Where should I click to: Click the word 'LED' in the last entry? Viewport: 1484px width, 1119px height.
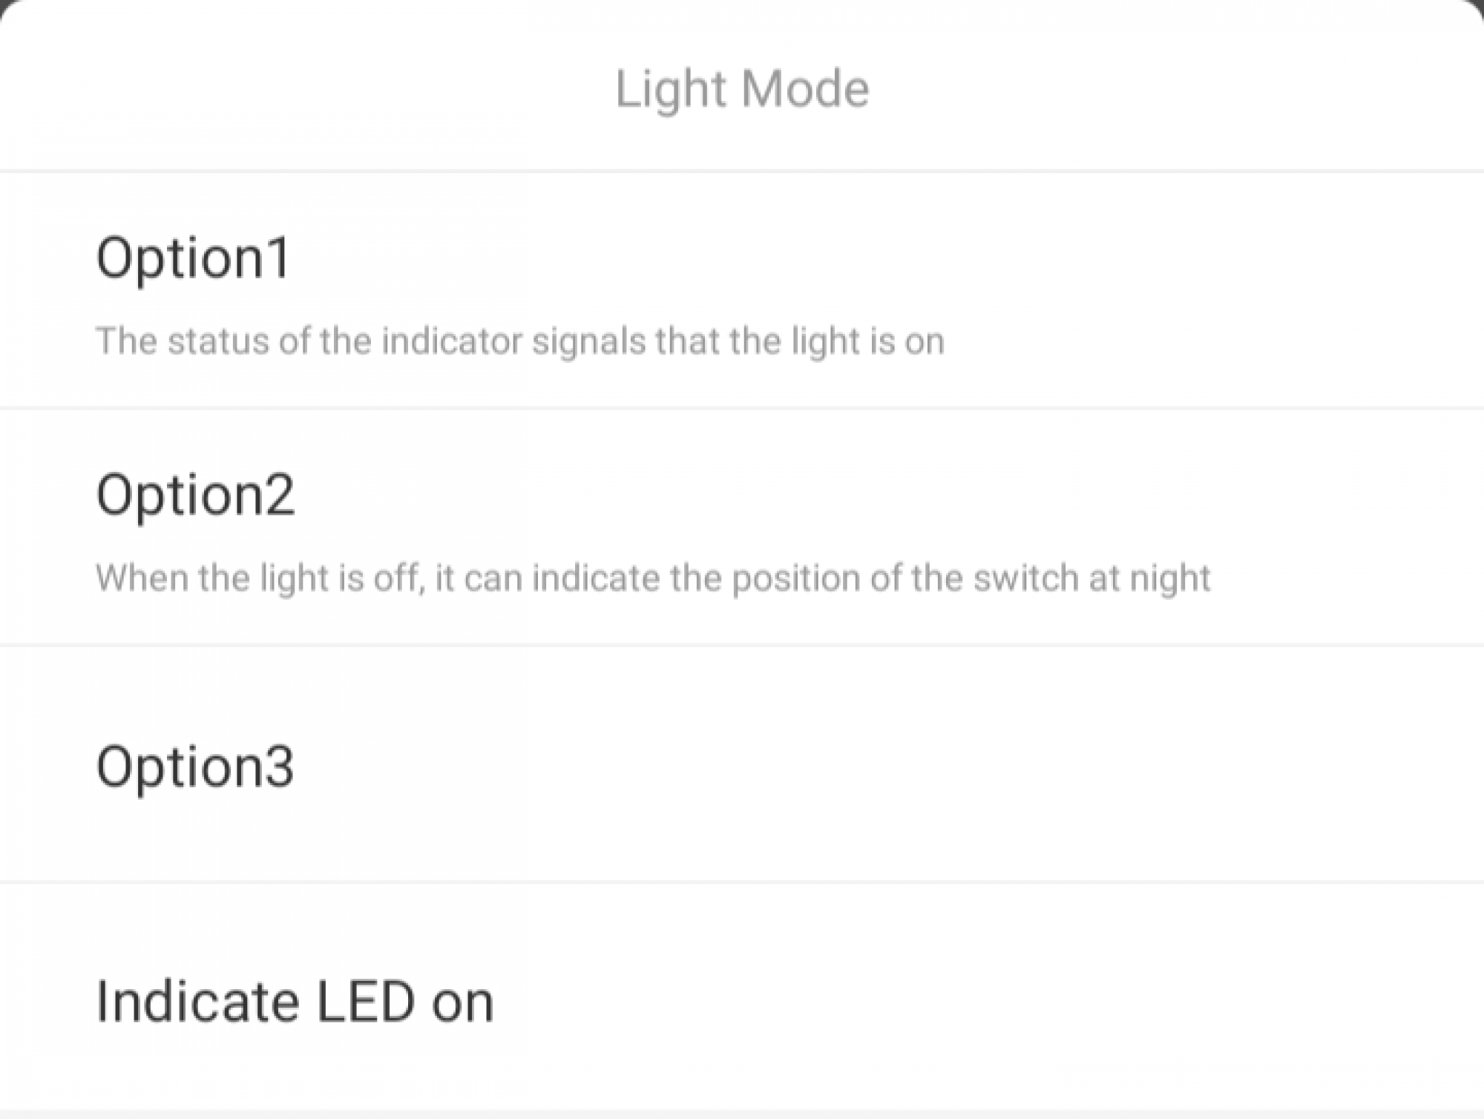pos(365,1002)
